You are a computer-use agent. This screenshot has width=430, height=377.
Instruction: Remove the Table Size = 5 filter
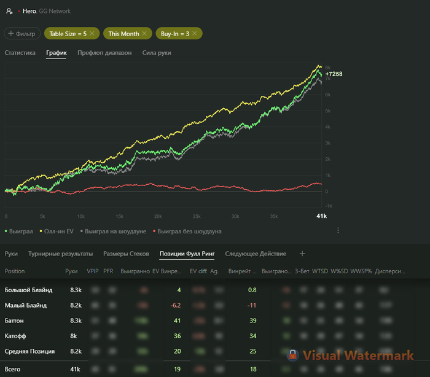point(92,33)
